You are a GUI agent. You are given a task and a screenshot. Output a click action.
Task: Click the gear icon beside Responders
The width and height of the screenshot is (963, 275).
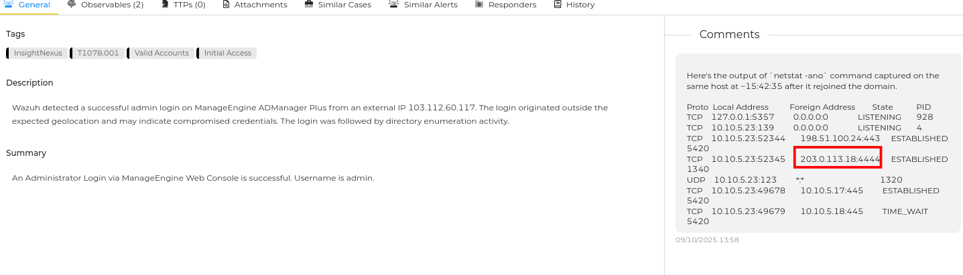479,5
